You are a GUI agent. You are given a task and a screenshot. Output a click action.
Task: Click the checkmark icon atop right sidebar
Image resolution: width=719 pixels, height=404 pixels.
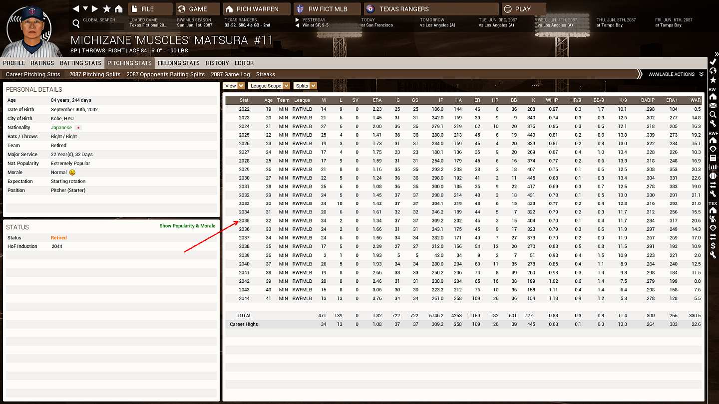713,61
